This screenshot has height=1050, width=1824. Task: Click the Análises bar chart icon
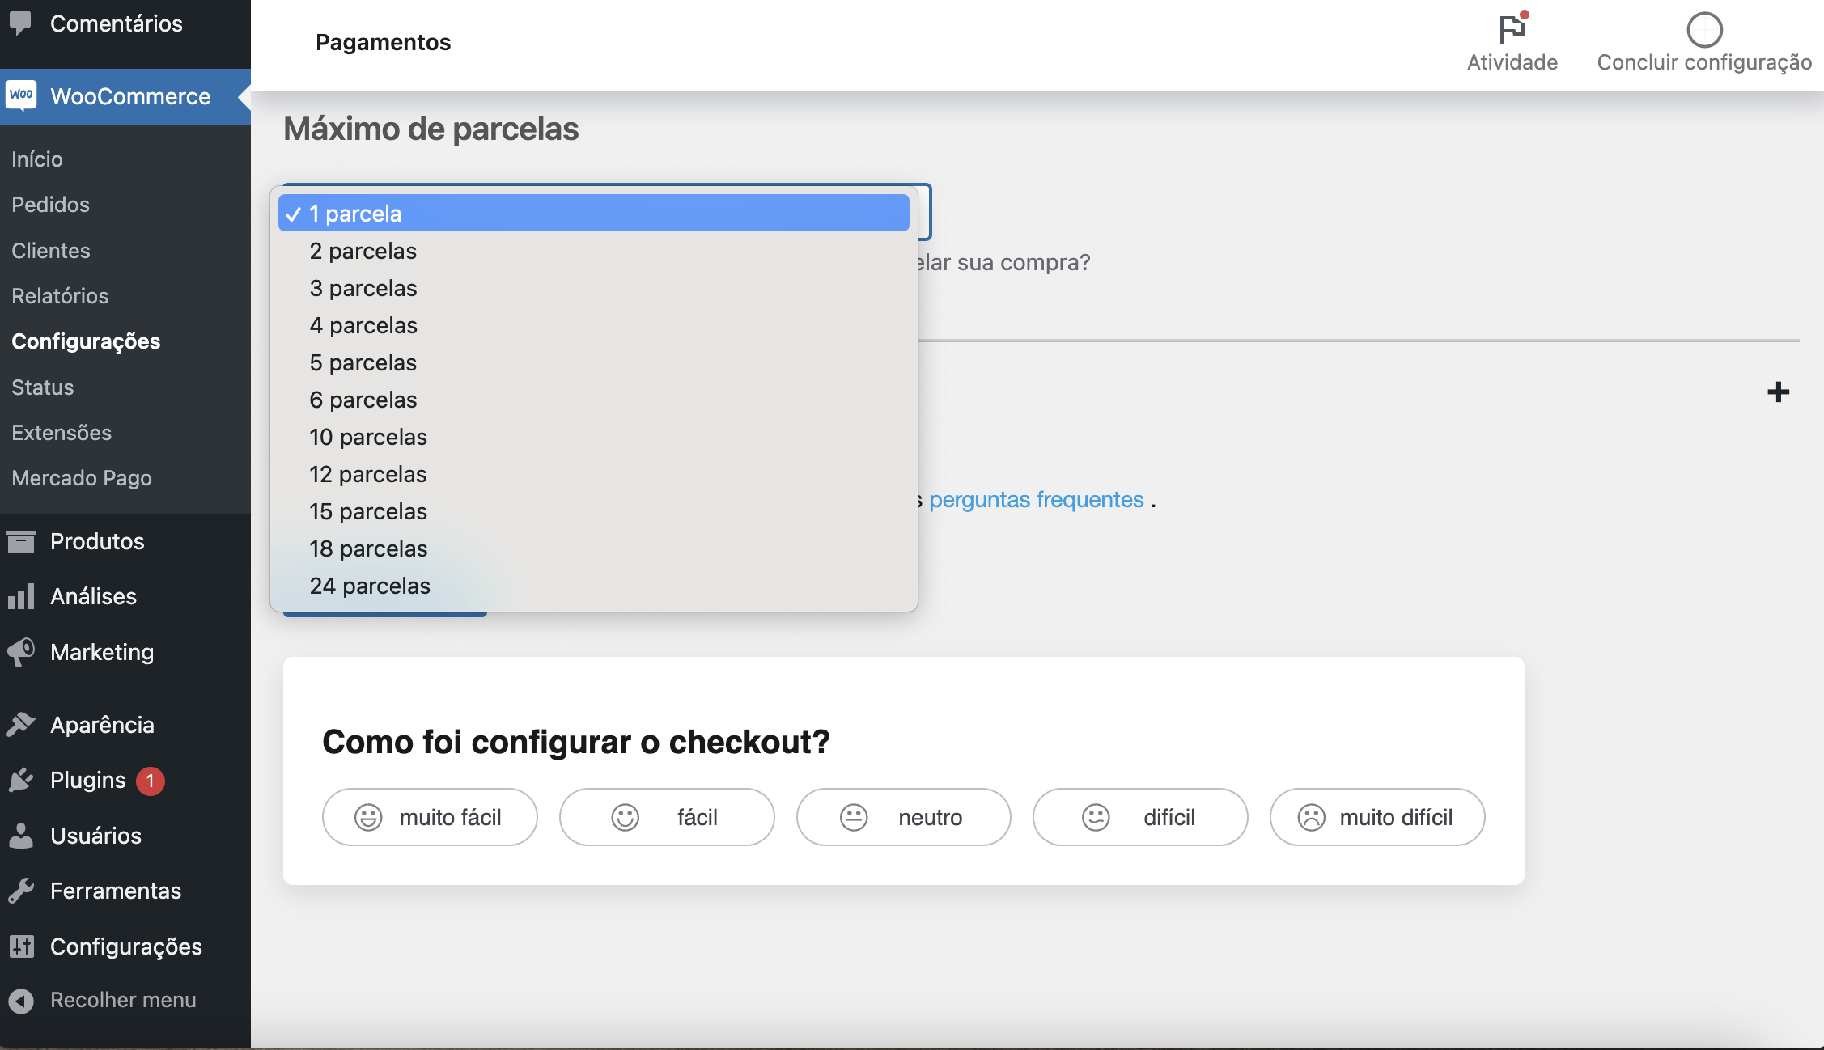coord(21,596)
